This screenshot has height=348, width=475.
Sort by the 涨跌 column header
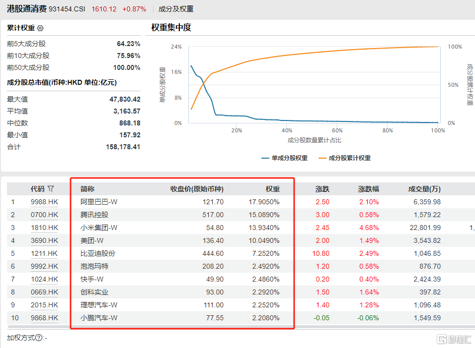tap(322, 189)
